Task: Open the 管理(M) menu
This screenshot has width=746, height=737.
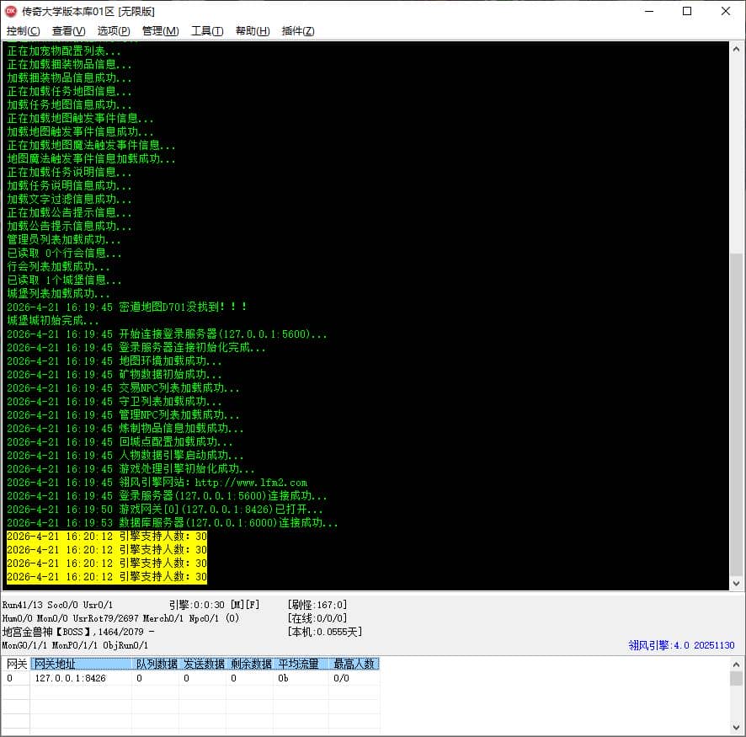Action: 160,31
